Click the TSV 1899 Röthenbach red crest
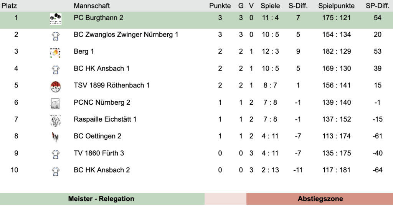393x206 pixels. [x=56, y=86]
